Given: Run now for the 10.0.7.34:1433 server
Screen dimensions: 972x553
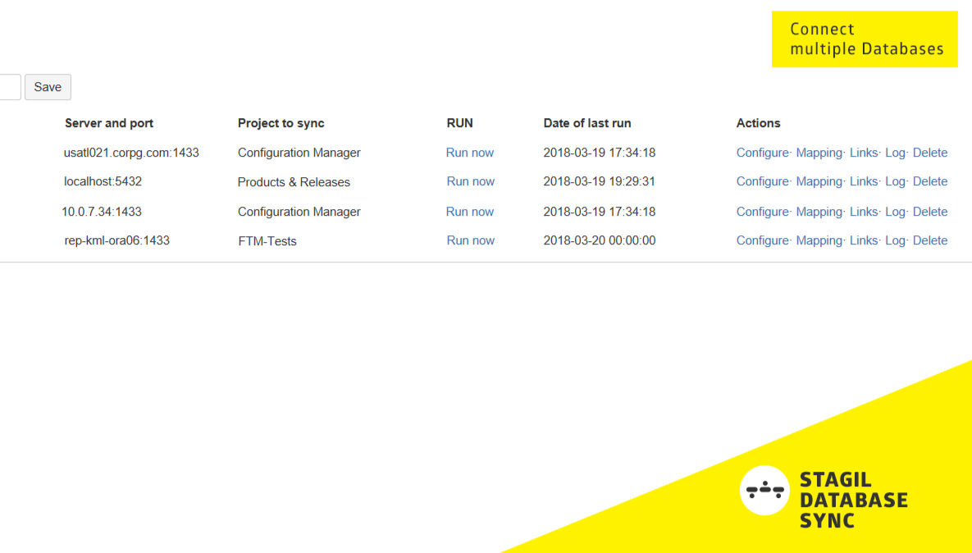Looking at the screenshot, I should tap(469, 211).
